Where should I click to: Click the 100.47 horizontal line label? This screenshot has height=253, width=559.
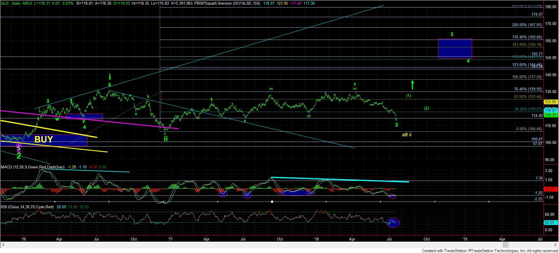pyautogui.click(x=537, y=139)
